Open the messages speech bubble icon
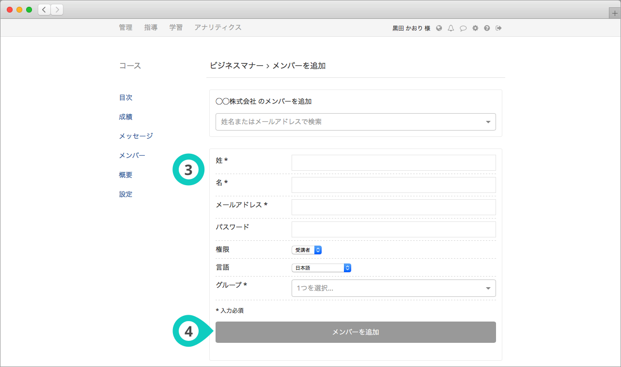The width and height of the screenshot is (621, 367). tap(463, 28)
